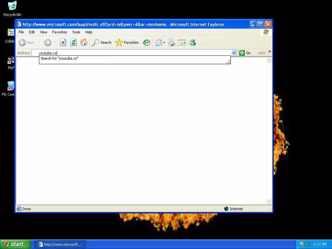Open the Help menu
The image size is (332, 249).
89,32
